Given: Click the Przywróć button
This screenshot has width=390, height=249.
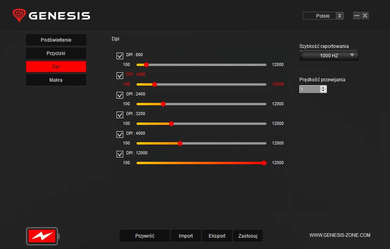Looking at the screenshot, I should point(145,236).
